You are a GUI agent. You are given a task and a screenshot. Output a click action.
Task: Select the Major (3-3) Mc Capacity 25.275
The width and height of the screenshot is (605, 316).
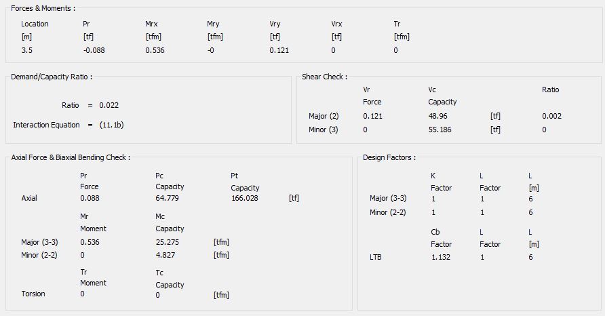pyautogui.click(x=168, y=241)
